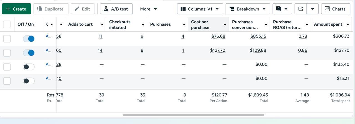The width and height of the screenshot is (355, 124).
Task: Click the green Create button
Action: click(16, 9)
